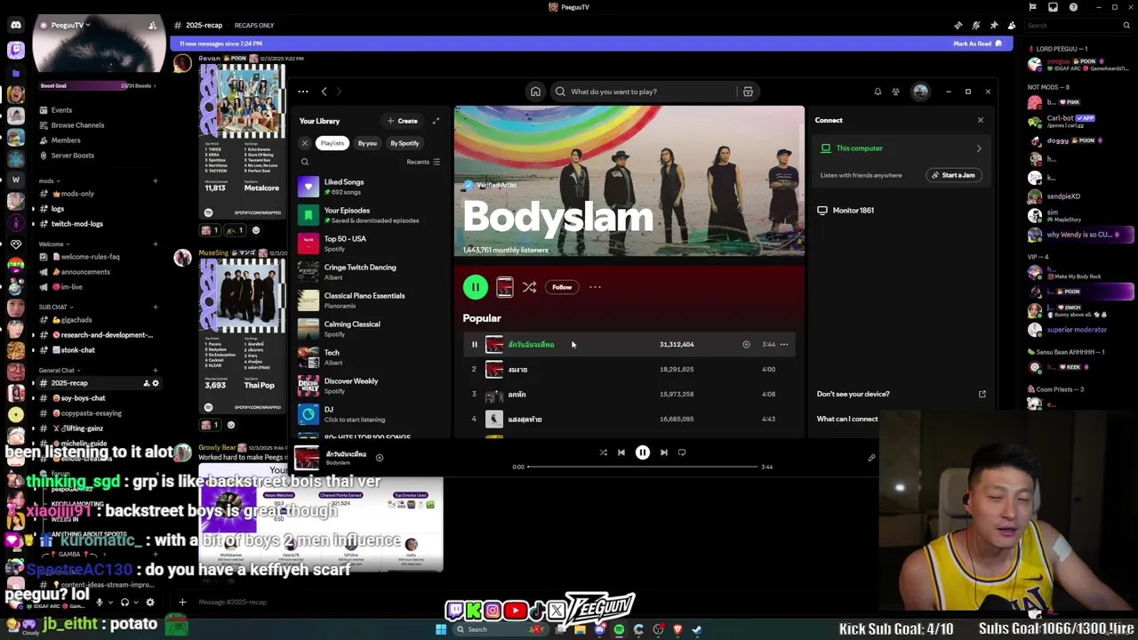The width and height of the screenshot is (1138, 640).
Task: Open Don't see your device link
Action: click(x=902, y=394)
